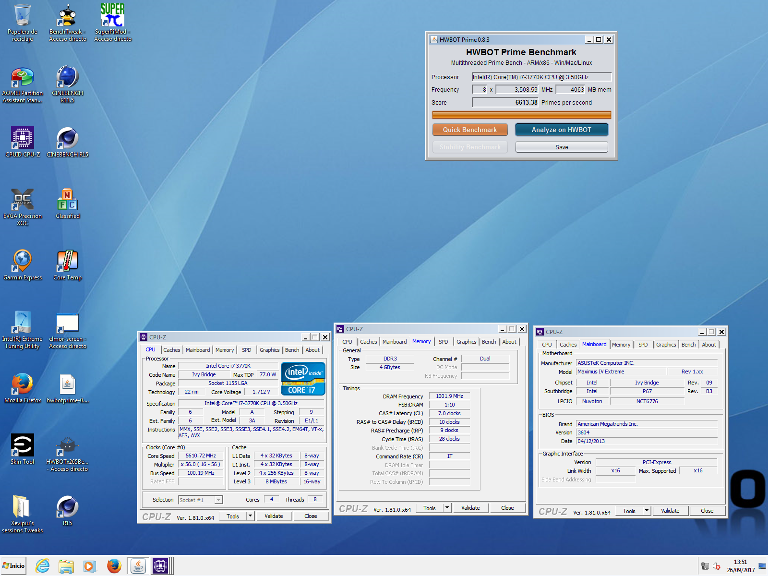This screenshot has width=768, height=576.
Task: Click Show desktop tray icon
Action: 762,566
